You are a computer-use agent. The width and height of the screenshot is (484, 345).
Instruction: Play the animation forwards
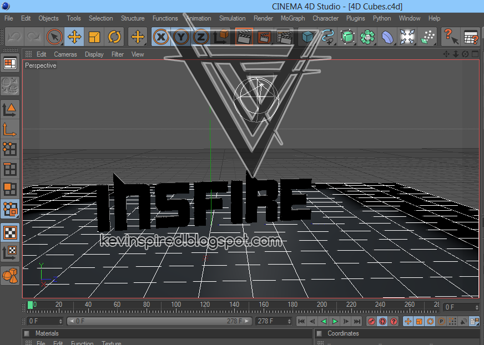click(335, 322)
